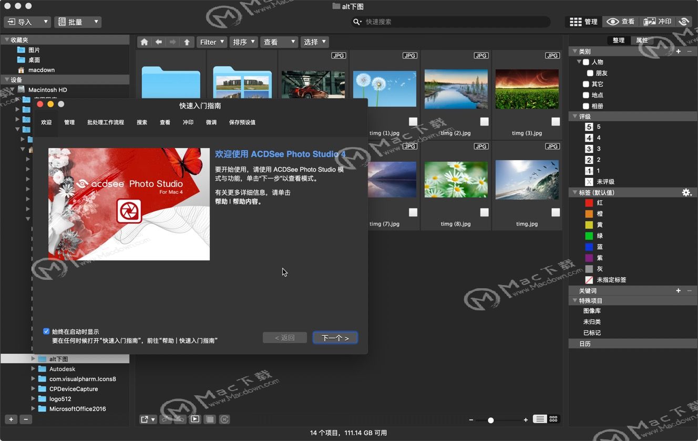Navigate back with the left arrow
698x441 pixels.
coord(158,42)
